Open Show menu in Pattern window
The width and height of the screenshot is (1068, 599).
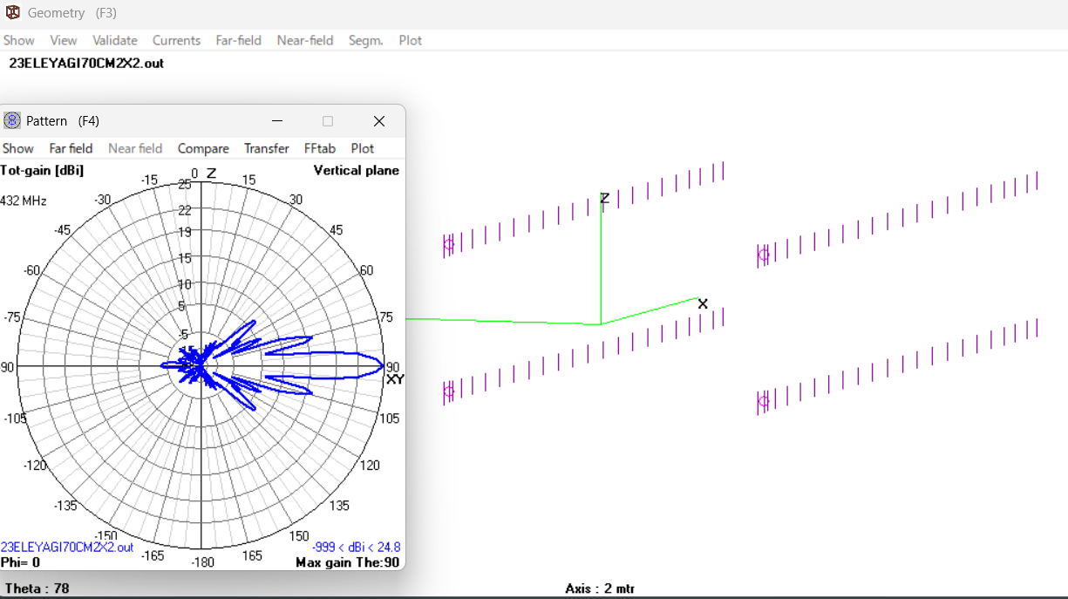[x=18, y=148]
